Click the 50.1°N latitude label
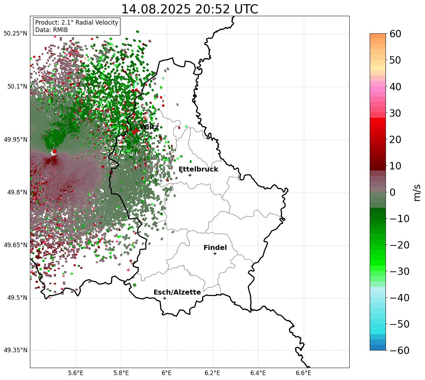Viewport: 425px width, 380px height. pos(17,86)
